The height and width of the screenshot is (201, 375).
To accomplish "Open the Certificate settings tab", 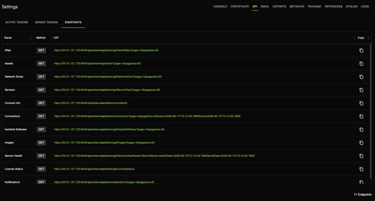I will tap(240, 6).
